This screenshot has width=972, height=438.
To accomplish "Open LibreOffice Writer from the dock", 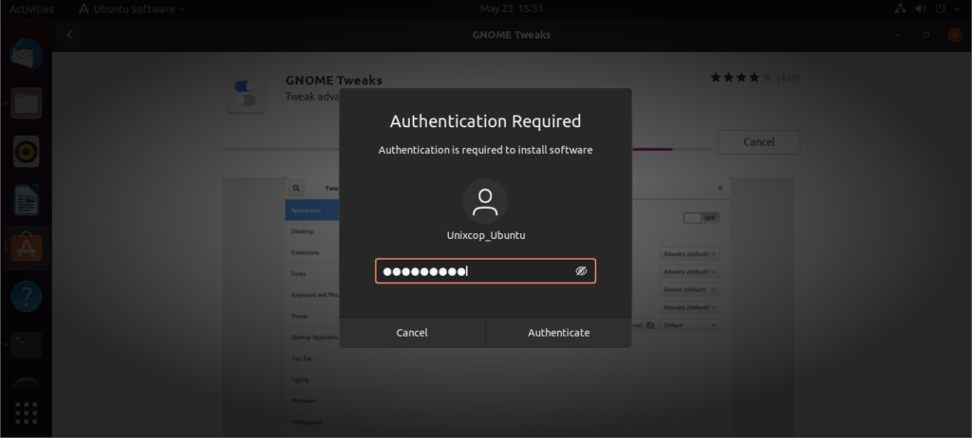I will (26, 199).
